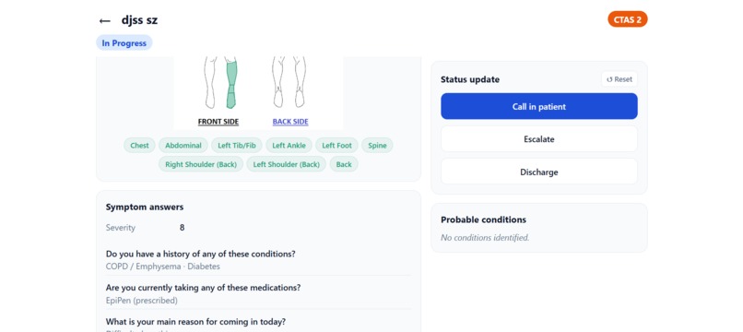Click COPD / Emphysema · Diabetes answer
Image resolution: width=743 pixels, height=332 pixels.
(x=162, y=267)
